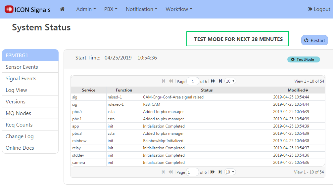Click the Restart button
333x188 pixels.
314,40
